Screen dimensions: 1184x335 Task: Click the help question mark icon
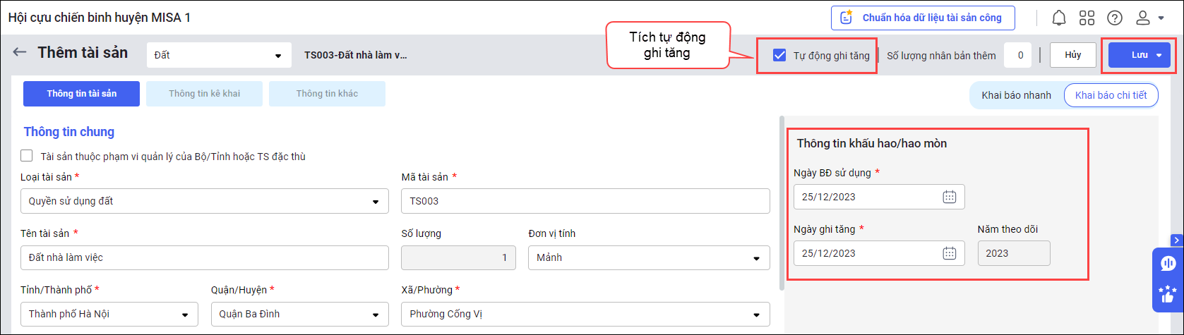1115,18
